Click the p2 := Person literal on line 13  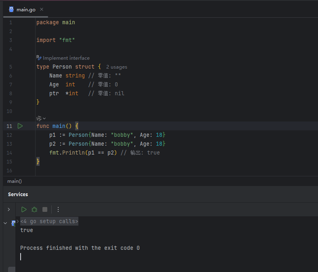(107, 144)
